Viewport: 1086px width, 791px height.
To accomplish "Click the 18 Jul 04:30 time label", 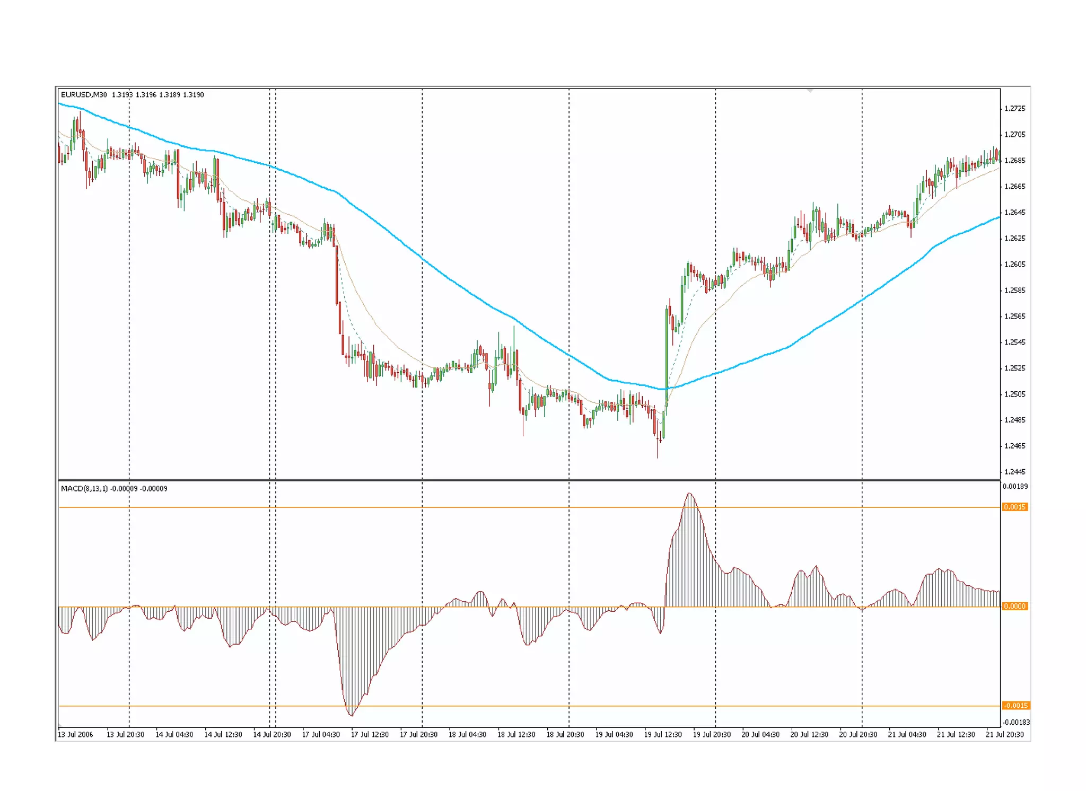I will pyautogui.click(x=467, y=734).
